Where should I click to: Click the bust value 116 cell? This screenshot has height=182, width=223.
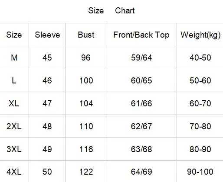point(86,149)
